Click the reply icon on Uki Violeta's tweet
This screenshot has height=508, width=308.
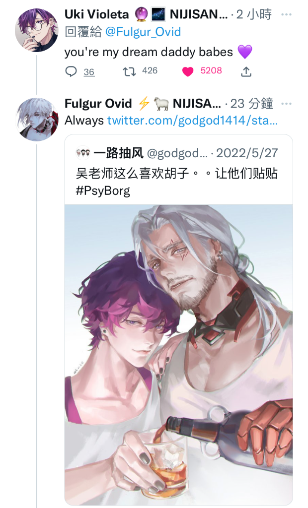[71, 71]
